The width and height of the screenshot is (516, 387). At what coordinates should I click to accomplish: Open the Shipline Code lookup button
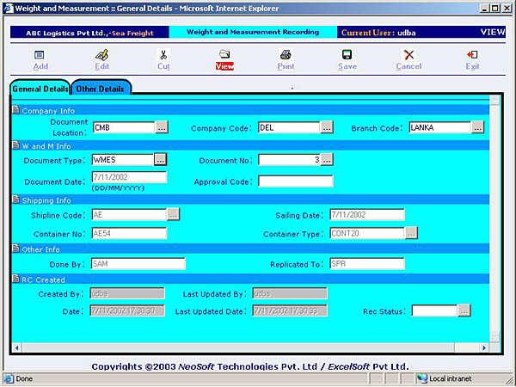tap(173, 214)
